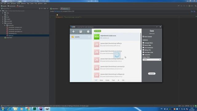Click the File Watcher link in the notification bar

pyautogui.click(x=58, y=11)
